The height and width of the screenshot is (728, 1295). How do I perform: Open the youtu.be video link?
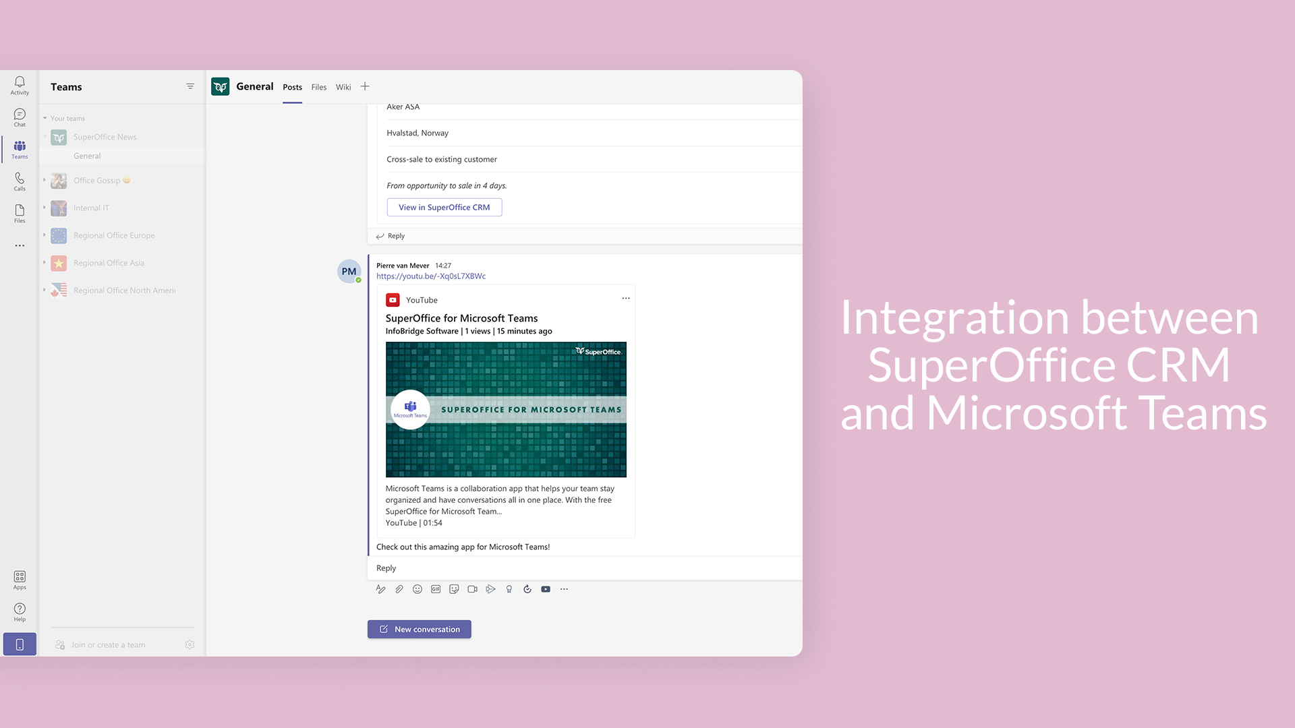[x=431, y=276]
